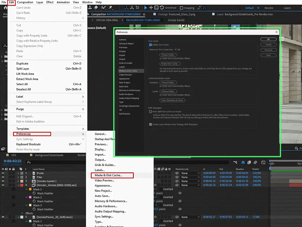Choose World Axis mode icon
Viewport: 302px width, 227px height.
132,8
